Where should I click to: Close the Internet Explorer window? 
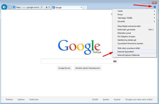155,3
